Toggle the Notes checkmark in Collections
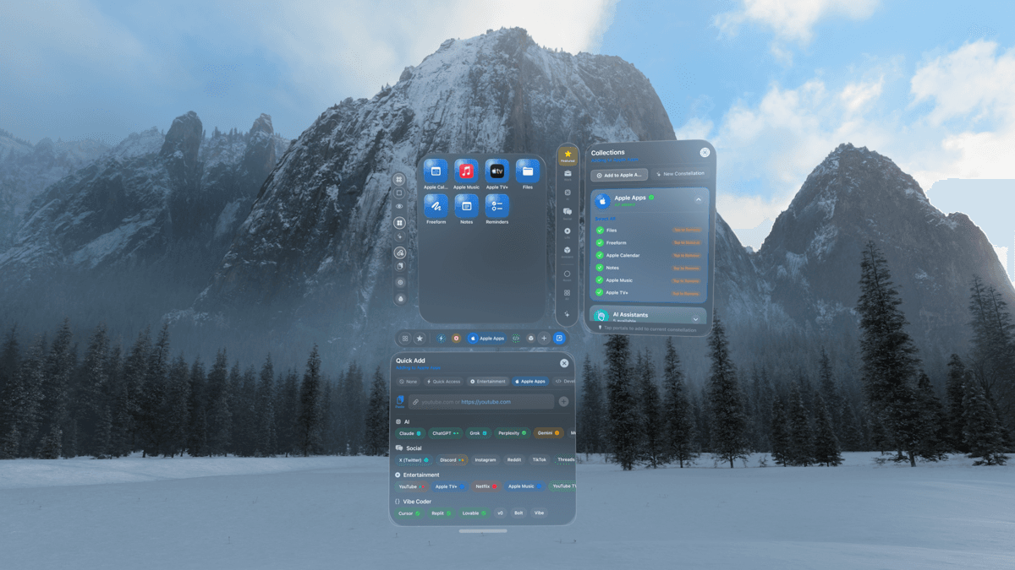Screen dimensions: 1015x570 (x=600, y=268)
